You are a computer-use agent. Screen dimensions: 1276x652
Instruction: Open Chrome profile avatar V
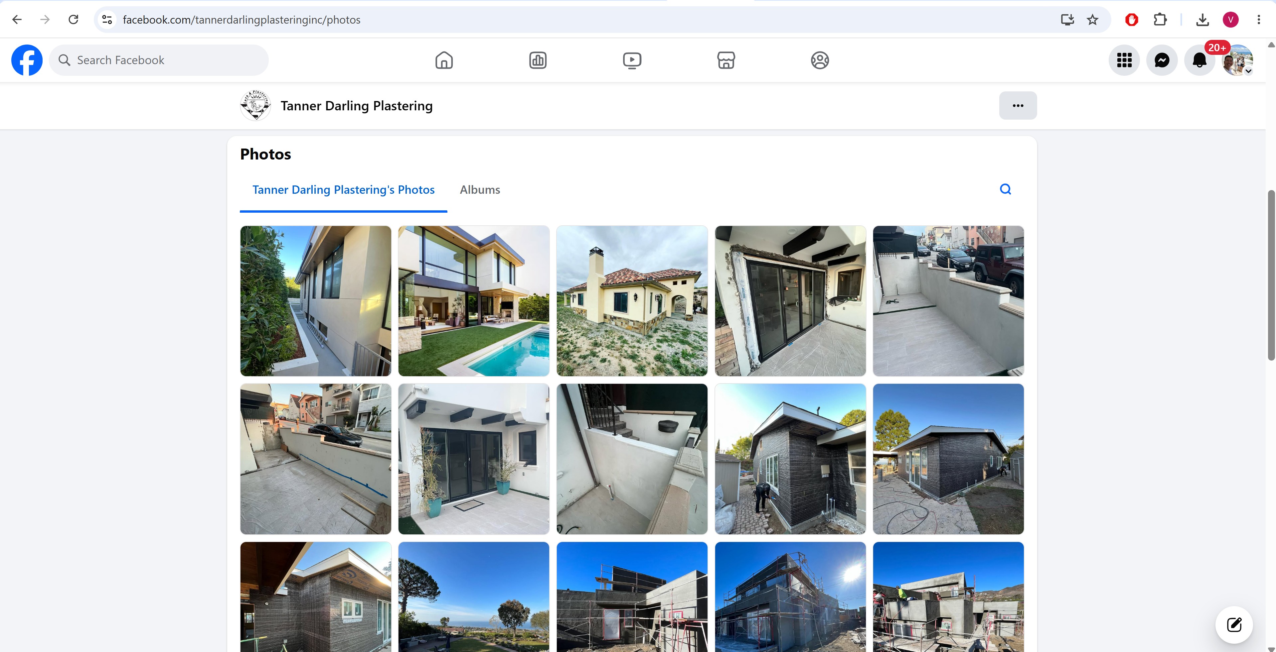click(1231, 20)
